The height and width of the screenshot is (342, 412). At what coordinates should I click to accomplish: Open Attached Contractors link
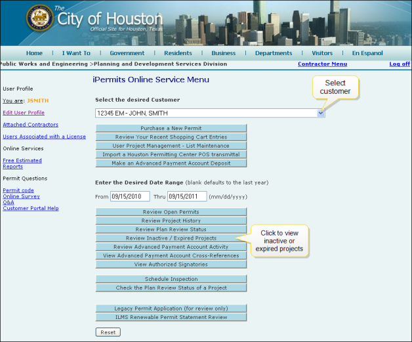[30, 125]
